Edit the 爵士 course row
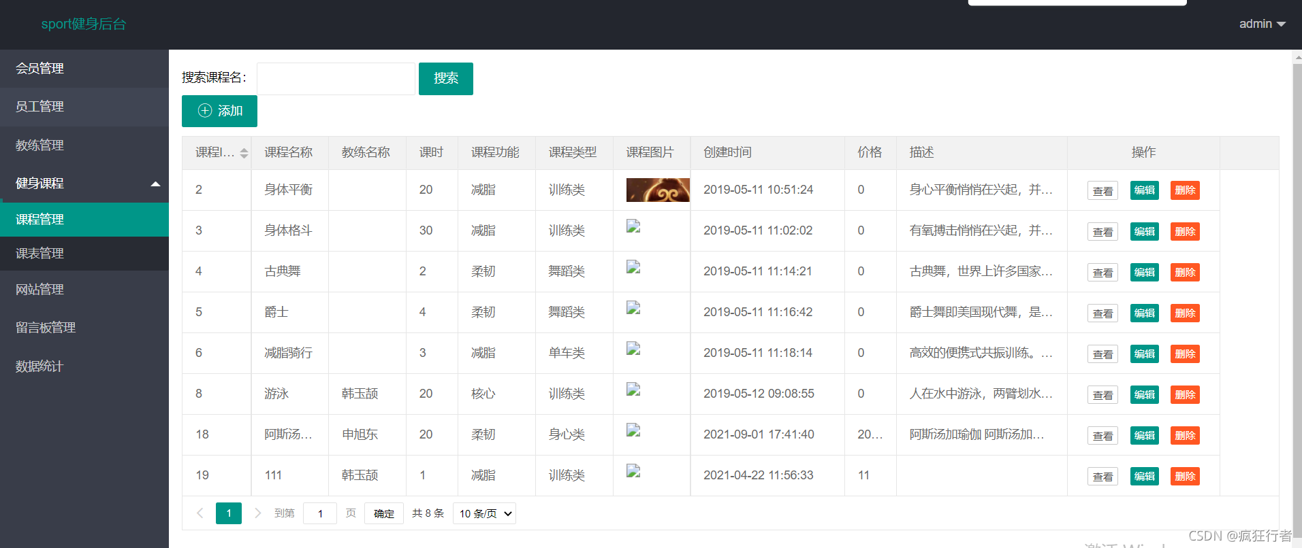1302x548 pixels. 1144,313
